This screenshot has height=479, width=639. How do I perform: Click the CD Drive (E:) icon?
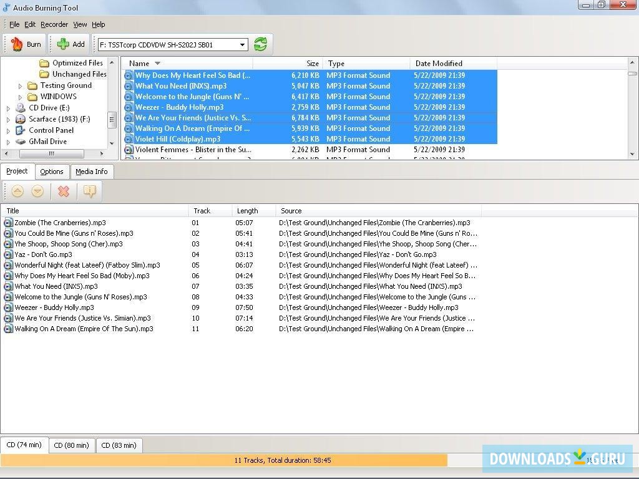click(21, 107)
